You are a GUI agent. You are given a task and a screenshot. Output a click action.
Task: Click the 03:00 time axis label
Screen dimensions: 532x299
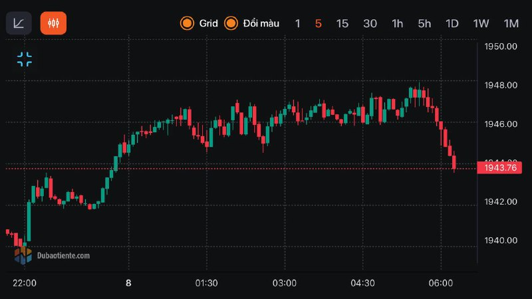[285, 283]
